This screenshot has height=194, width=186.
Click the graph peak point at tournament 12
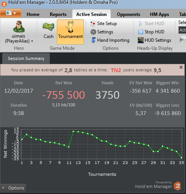point(73,131)
